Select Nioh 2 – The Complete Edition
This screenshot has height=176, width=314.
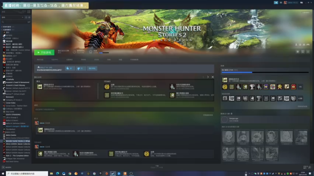point(17,156)
